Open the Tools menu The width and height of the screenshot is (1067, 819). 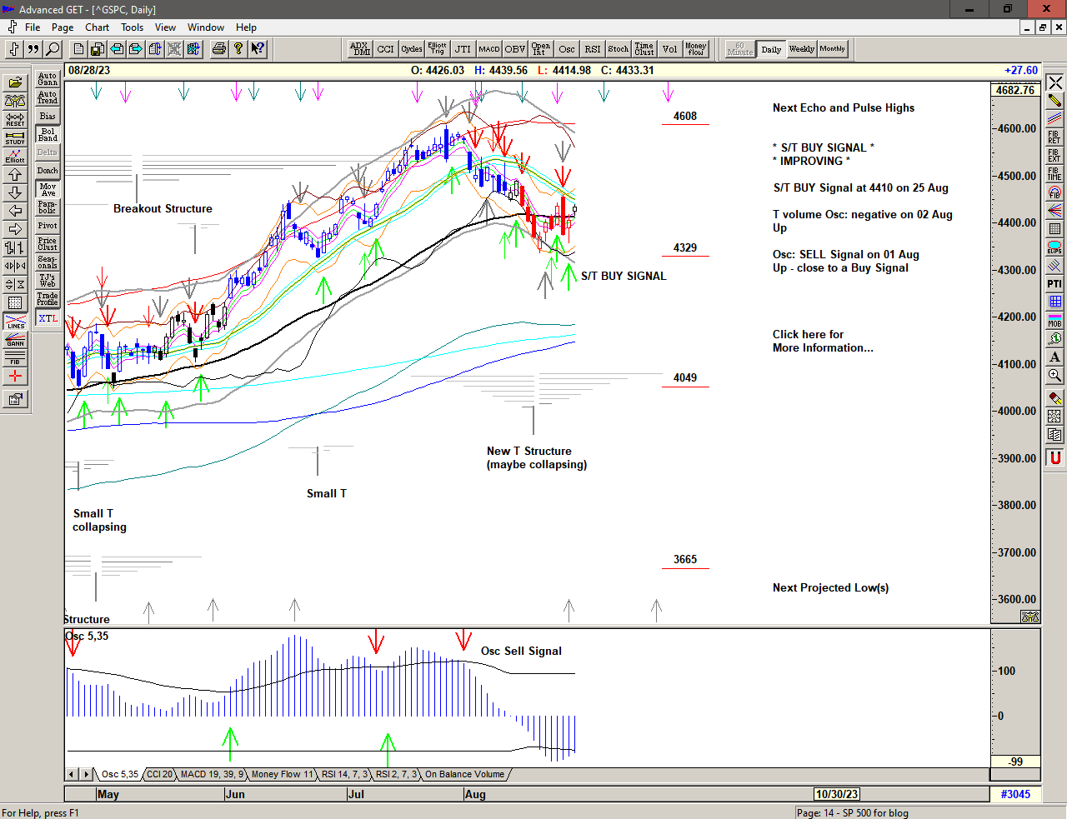click(x=132, y=27)
